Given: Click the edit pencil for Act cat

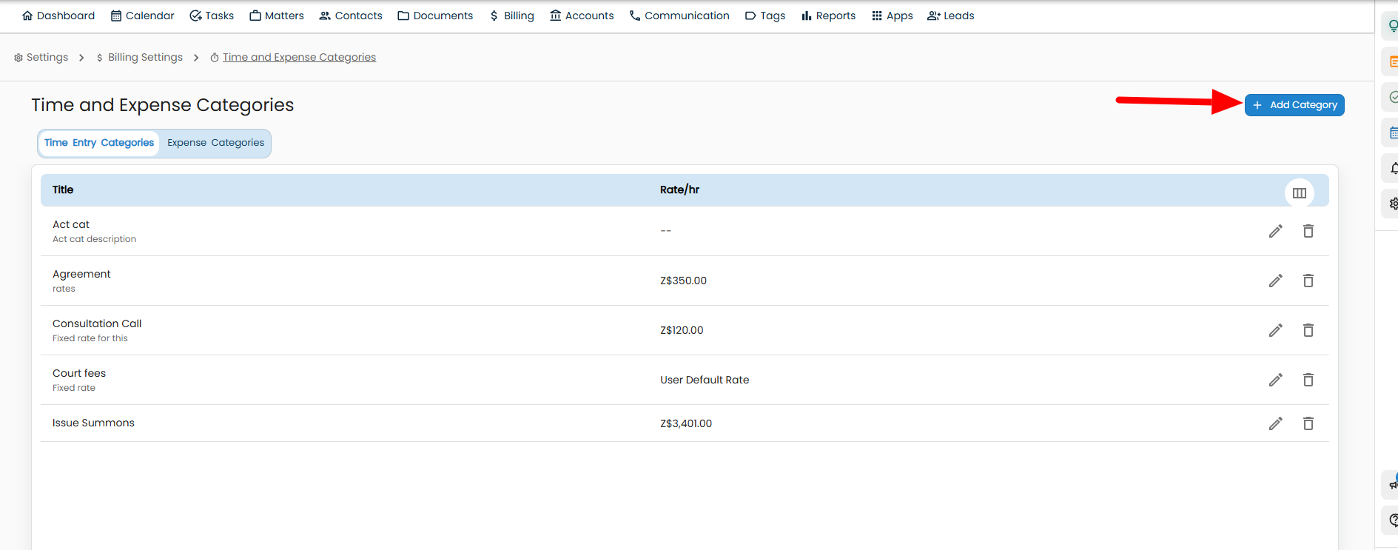Looking at the screenshot, I should coord(1275,232).
